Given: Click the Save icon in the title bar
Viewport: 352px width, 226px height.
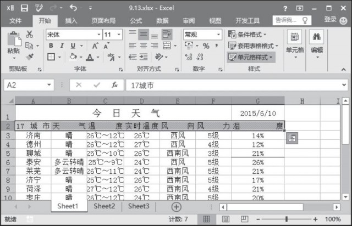Looking at the screenshot, I should click(24, 8).
